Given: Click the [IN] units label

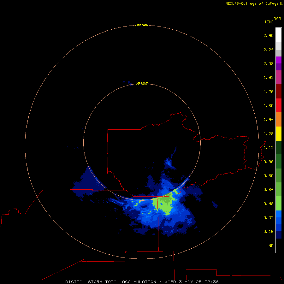Looking at the screenshot, I should tap(269, 22).
